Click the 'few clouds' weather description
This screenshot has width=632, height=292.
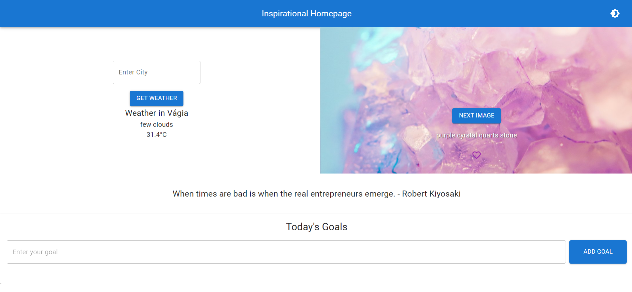click(x=156, y=124)
